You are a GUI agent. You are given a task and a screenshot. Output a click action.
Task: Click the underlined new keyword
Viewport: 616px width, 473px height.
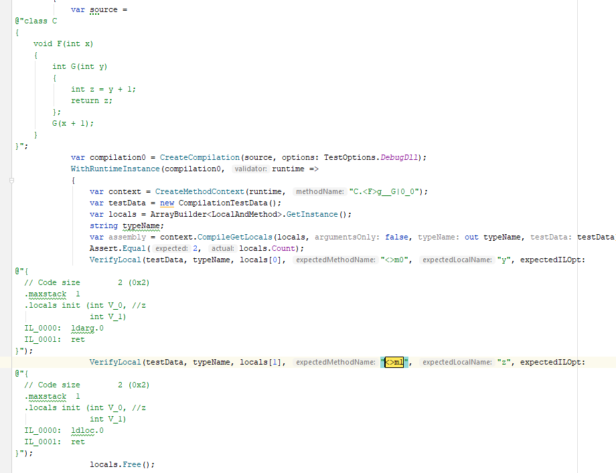(167, 203)
